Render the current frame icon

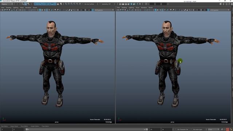tap(123, 4)
